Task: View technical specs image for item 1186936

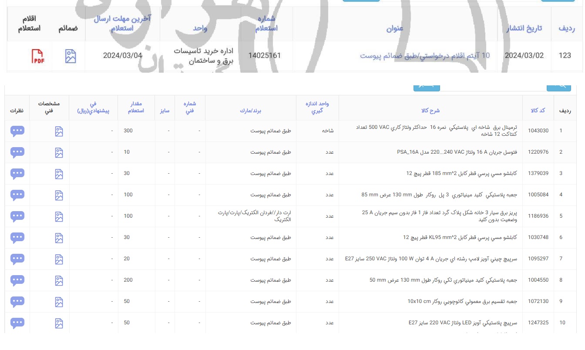Action: [x=59, y=216]
